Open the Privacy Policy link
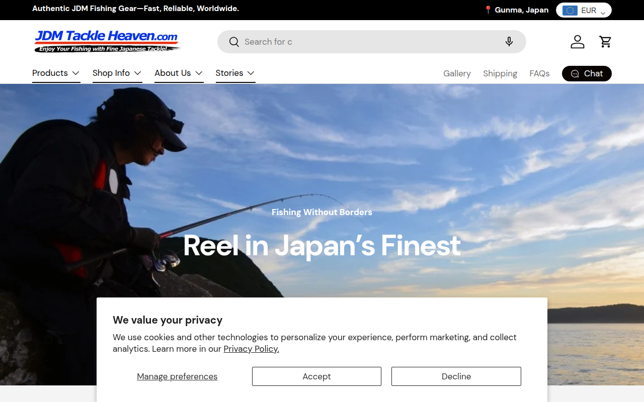This screenshot has width=644, height=402. point(251,349)
